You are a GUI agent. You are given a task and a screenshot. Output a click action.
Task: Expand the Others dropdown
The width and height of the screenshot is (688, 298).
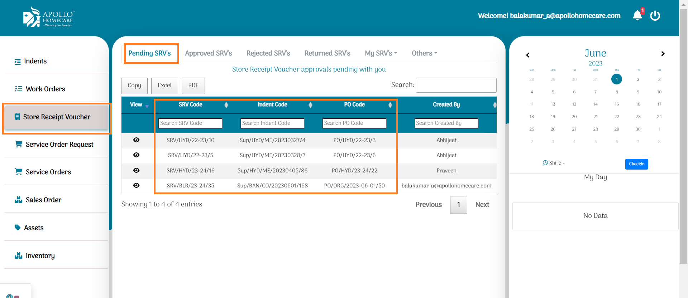pyautogui.click(x=424, y=53)
